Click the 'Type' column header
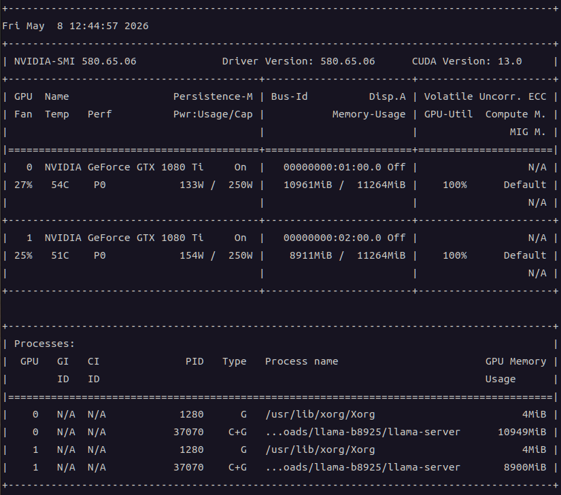 [235, 362]
